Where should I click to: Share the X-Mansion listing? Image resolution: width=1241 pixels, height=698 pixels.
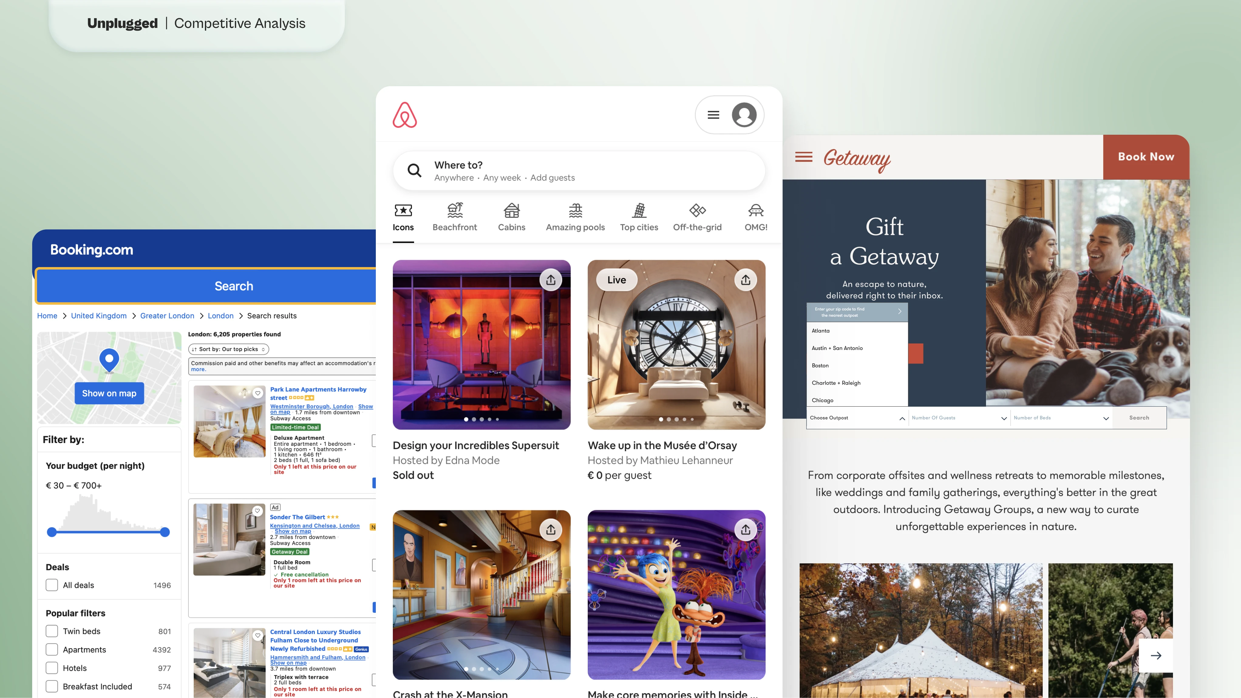point(551,530)
